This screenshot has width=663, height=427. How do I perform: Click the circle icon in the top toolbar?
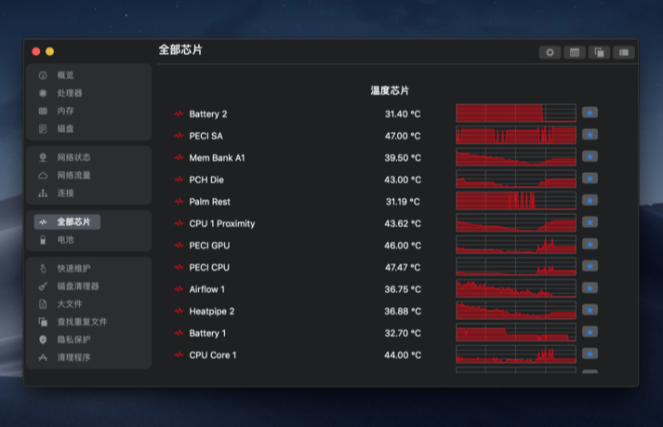click(x=550, y=52)
